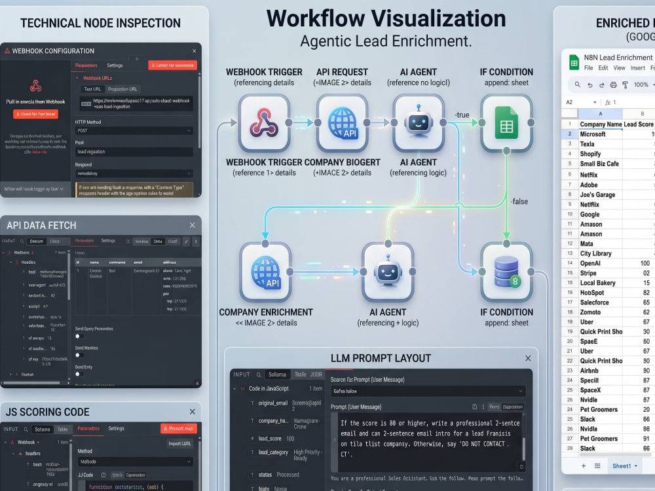Open the Source for Prompt dropdown
655x491 pixels.
428,391
